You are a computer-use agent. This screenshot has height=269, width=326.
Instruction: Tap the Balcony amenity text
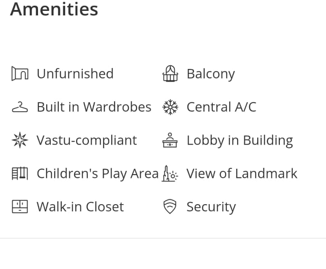(211, 74)
